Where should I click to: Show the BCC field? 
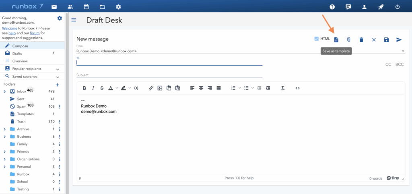(400, 65)
